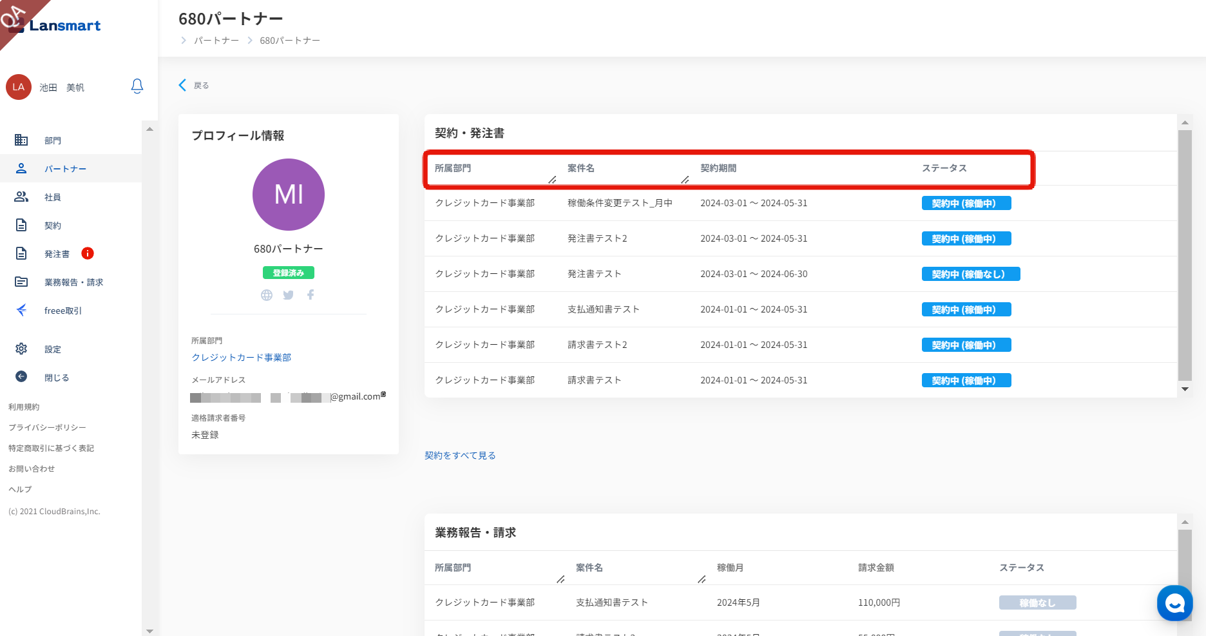Click resize handle of 所属部門 contract column
The image size is (1206, 636).
[552, 180]
